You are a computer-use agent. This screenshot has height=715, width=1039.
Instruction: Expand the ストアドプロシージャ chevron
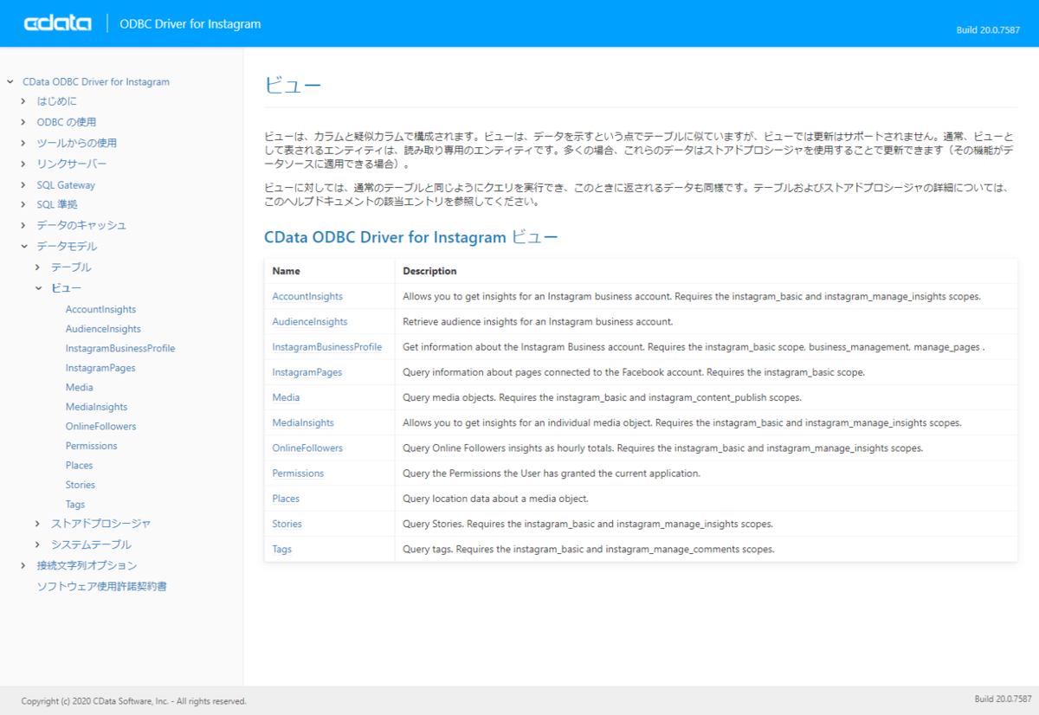38,524
